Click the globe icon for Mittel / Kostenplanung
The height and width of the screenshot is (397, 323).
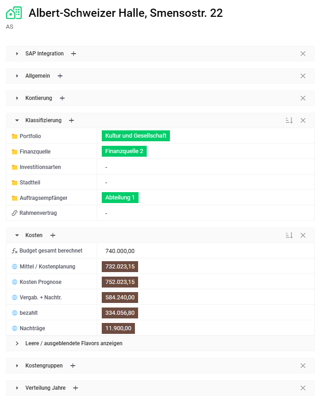coord(15,267)
